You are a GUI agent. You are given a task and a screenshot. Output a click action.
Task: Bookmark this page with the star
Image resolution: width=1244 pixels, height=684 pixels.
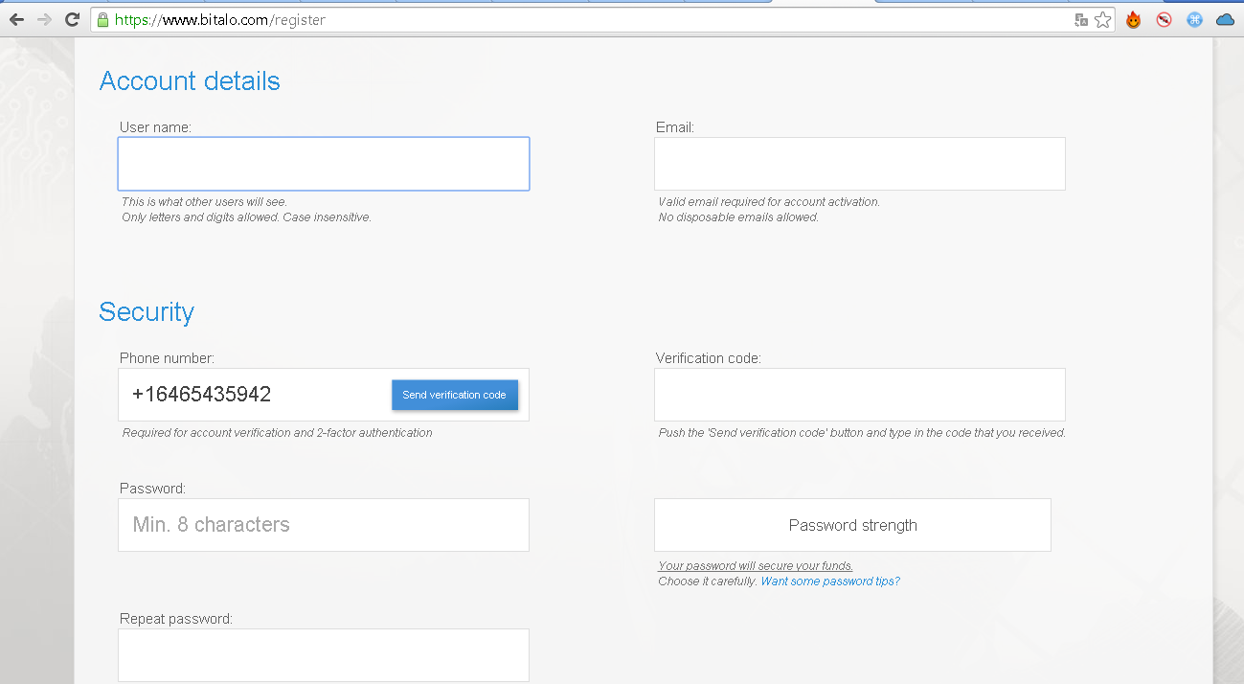(1103, 19)
